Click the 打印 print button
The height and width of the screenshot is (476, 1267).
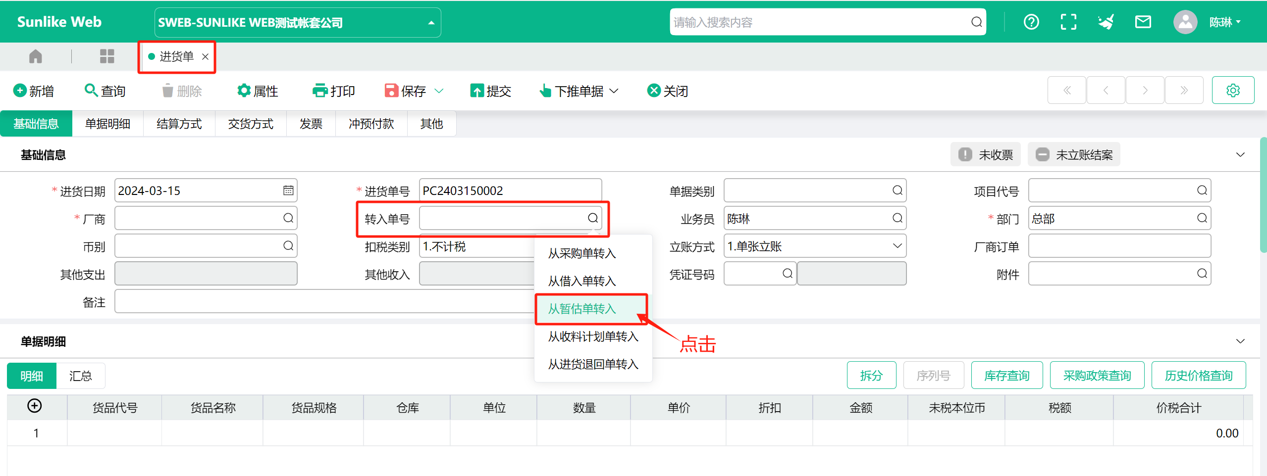[x=334, y=91]
